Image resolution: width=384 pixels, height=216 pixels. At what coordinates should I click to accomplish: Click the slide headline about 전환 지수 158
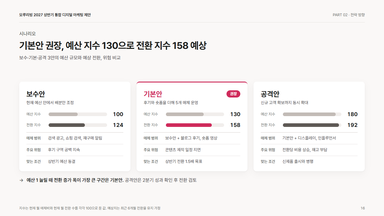click(113, 46)
